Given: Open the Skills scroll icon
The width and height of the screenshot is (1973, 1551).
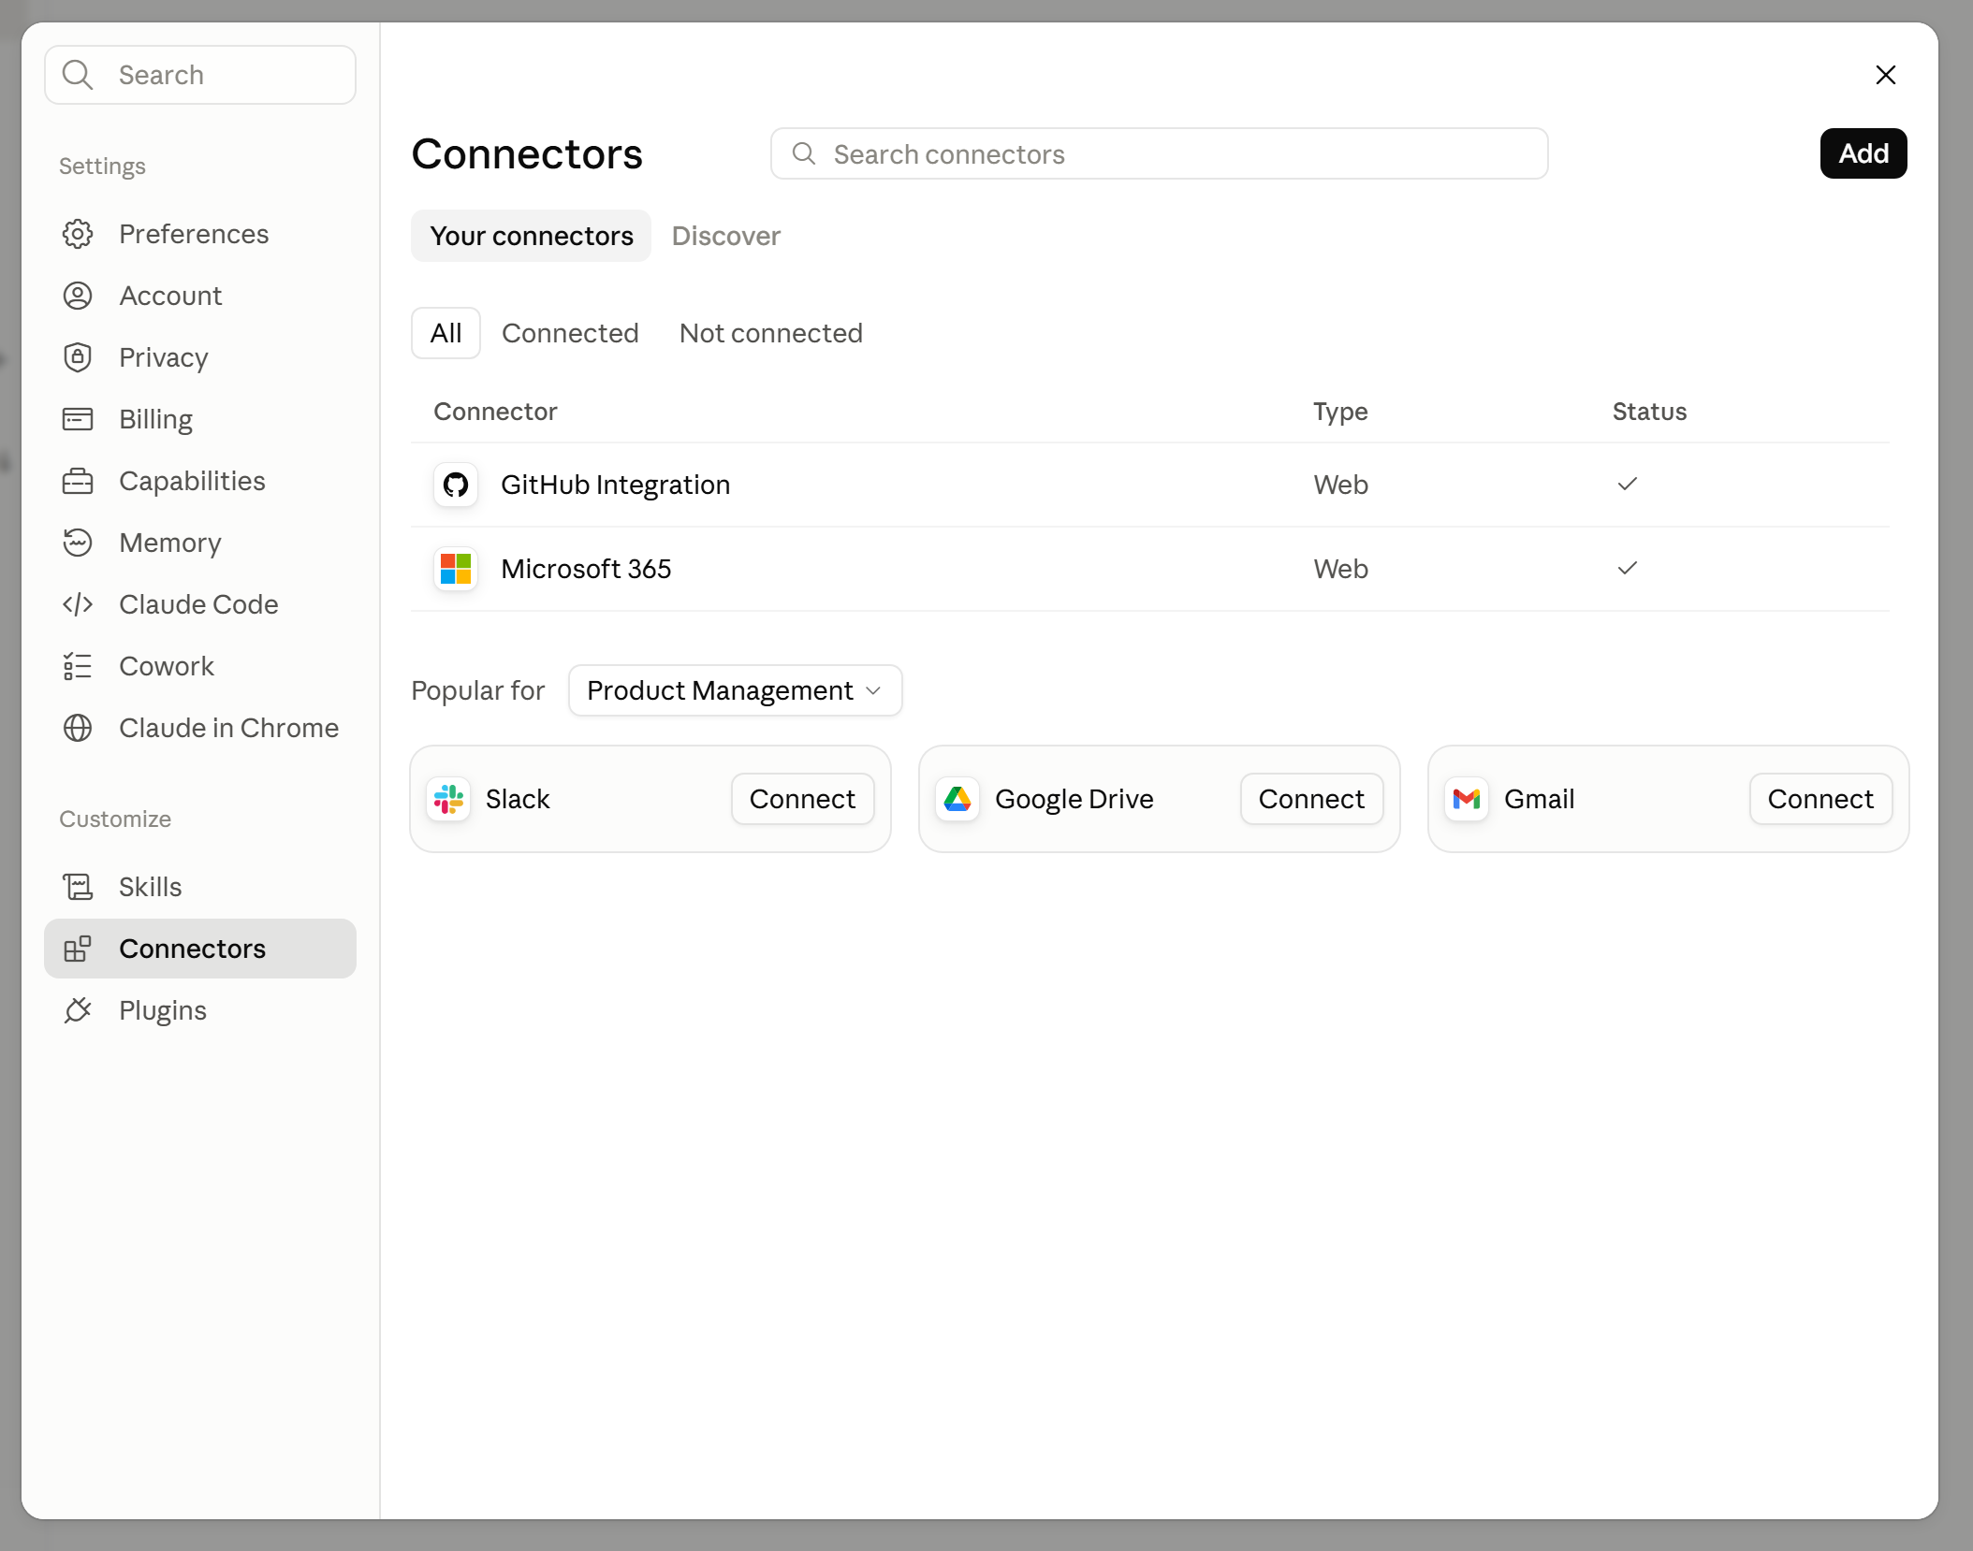Looking at the screenshot, I should click(78, 887).
